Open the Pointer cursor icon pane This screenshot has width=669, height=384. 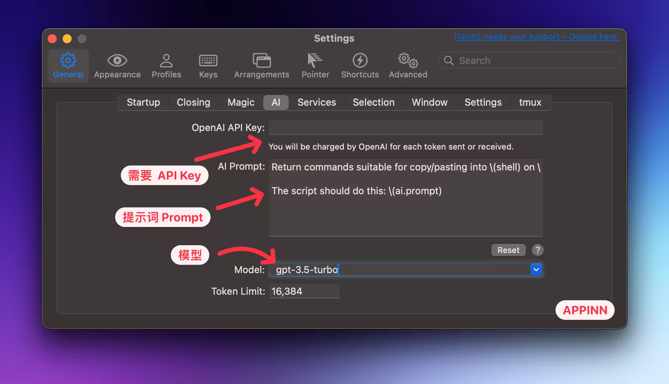[315, 66]
